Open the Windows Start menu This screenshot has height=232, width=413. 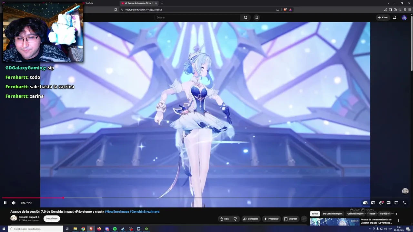[4, 229]
